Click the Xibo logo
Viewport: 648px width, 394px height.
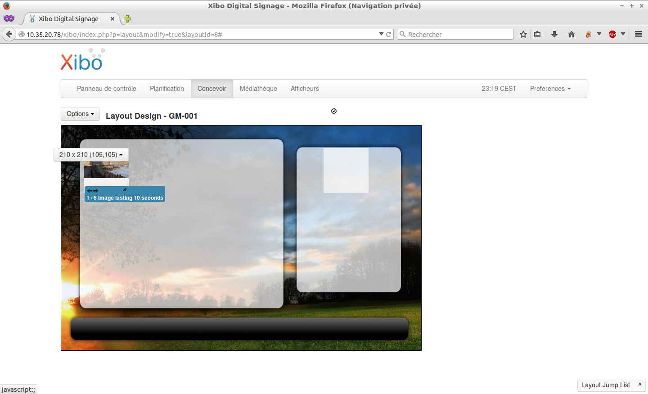pyautogui.click(x=82, y=61)
